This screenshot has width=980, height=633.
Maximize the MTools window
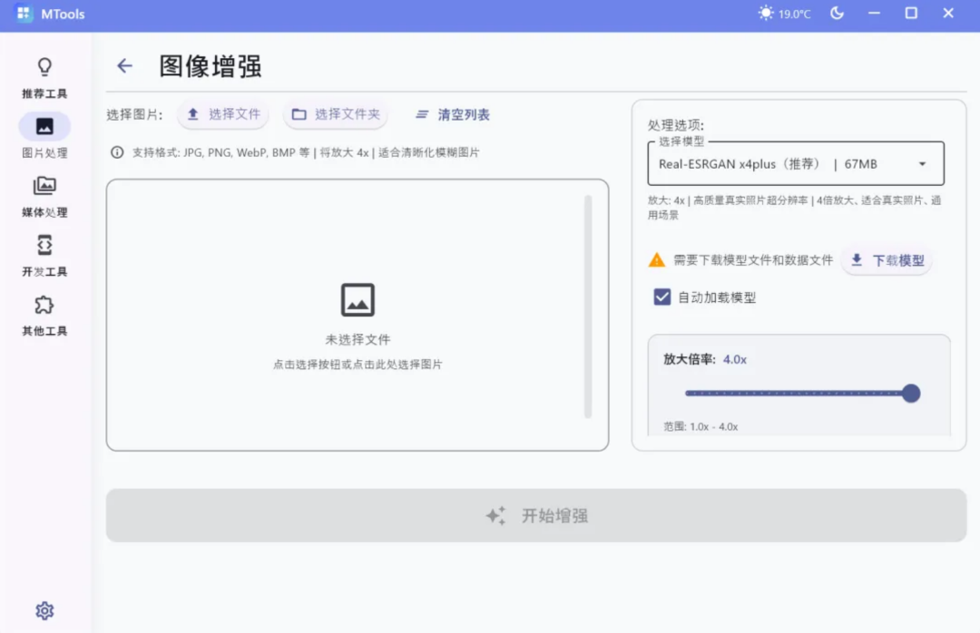coord(911,13)
